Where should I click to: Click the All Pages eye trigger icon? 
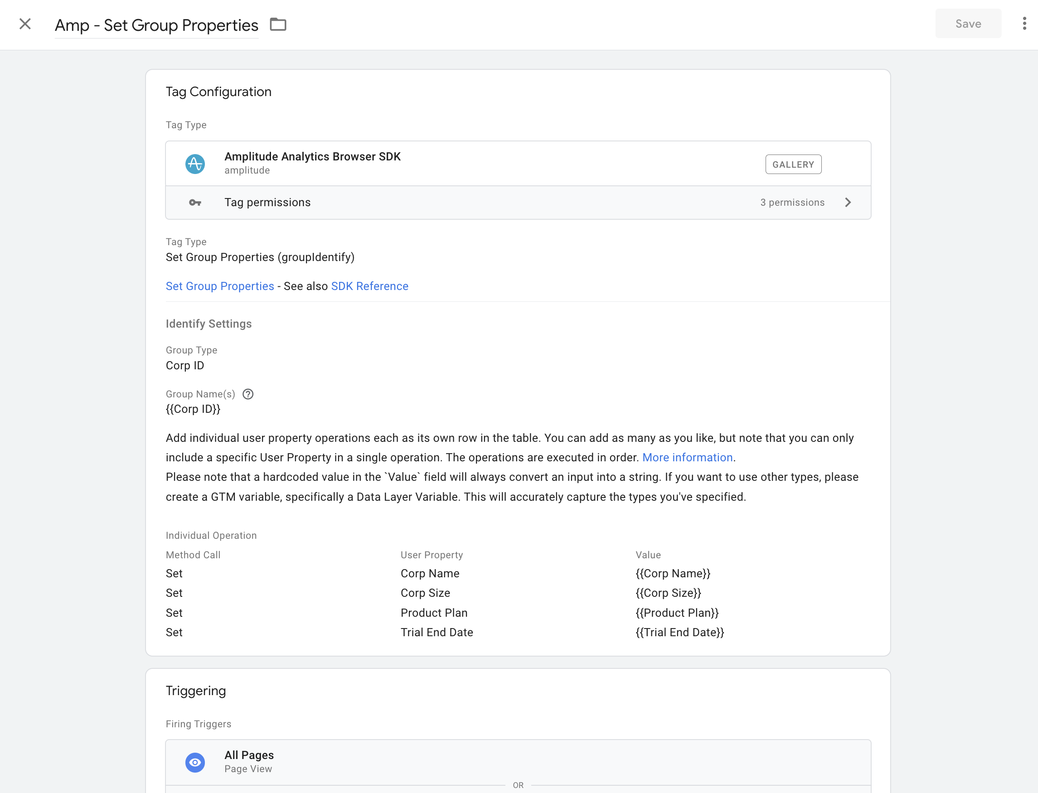pyautogui.click(x=195, y=762)
